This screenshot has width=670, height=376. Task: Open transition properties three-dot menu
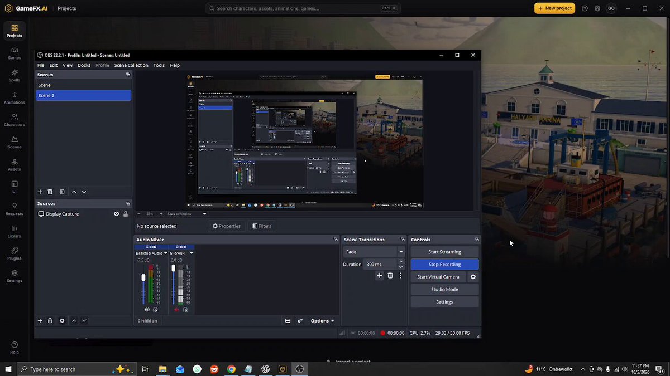point(400,275)
